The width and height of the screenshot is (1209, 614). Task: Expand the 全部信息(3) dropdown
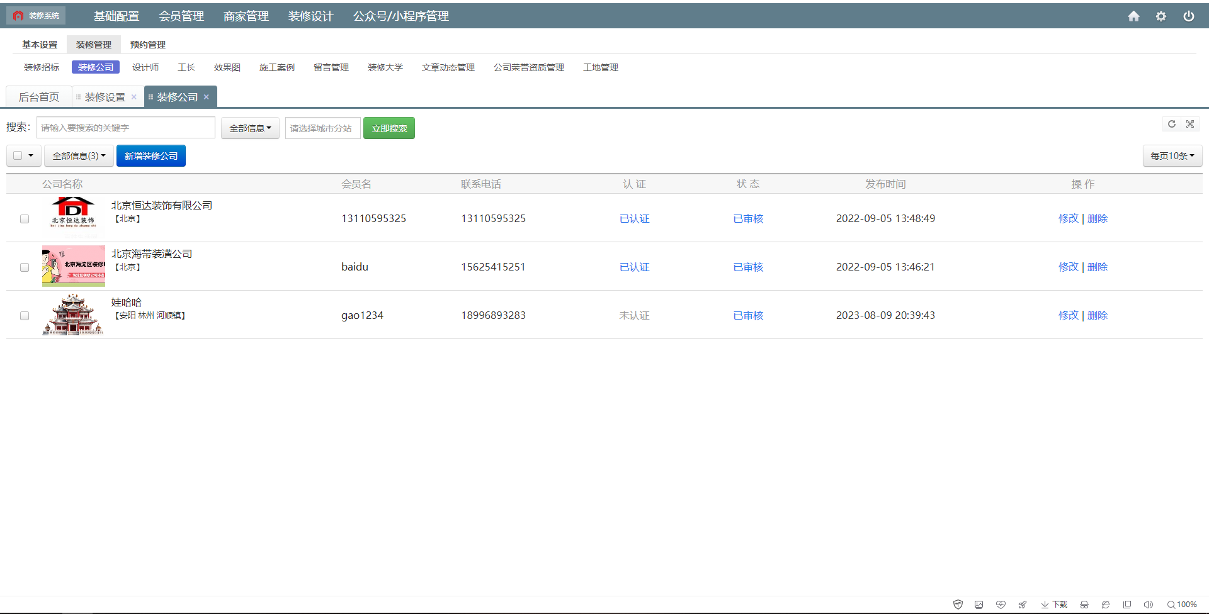[79, 156]
